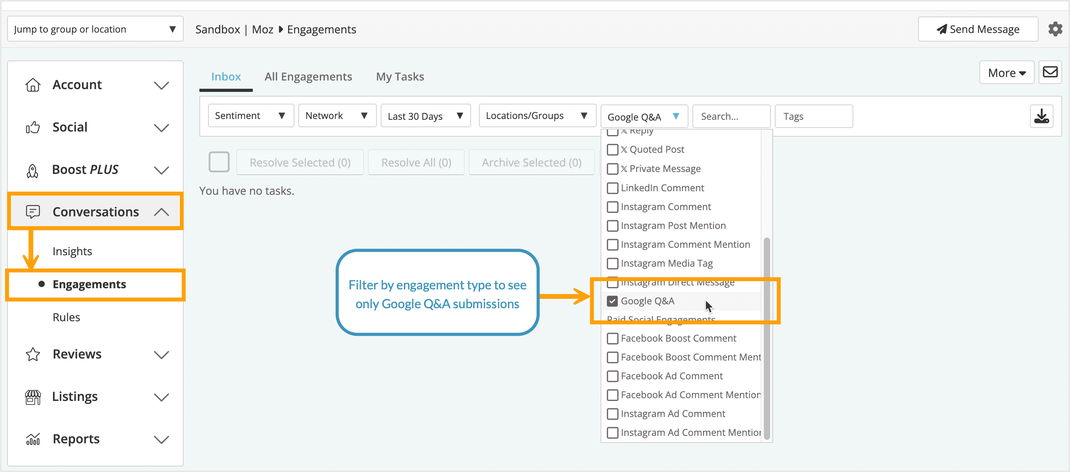Click the Account home icon
Image resolution: width=1070 pixels, height=472 pixels.
coord(33,84)
